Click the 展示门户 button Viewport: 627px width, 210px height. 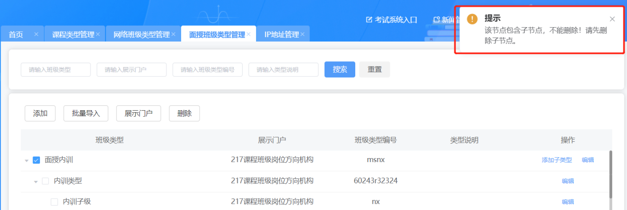pyautogui.click(x=139, y=113)
